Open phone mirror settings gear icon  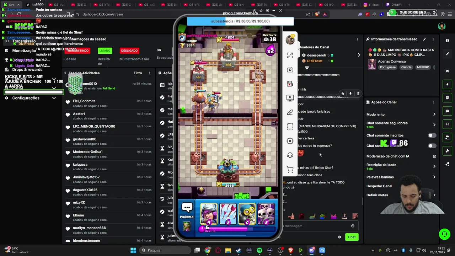(290, 141)
